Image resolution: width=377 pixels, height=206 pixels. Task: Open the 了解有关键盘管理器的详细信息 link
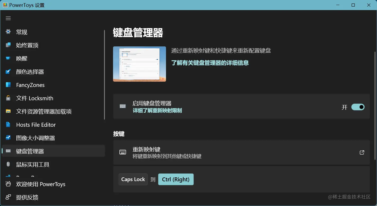[210, 63]
